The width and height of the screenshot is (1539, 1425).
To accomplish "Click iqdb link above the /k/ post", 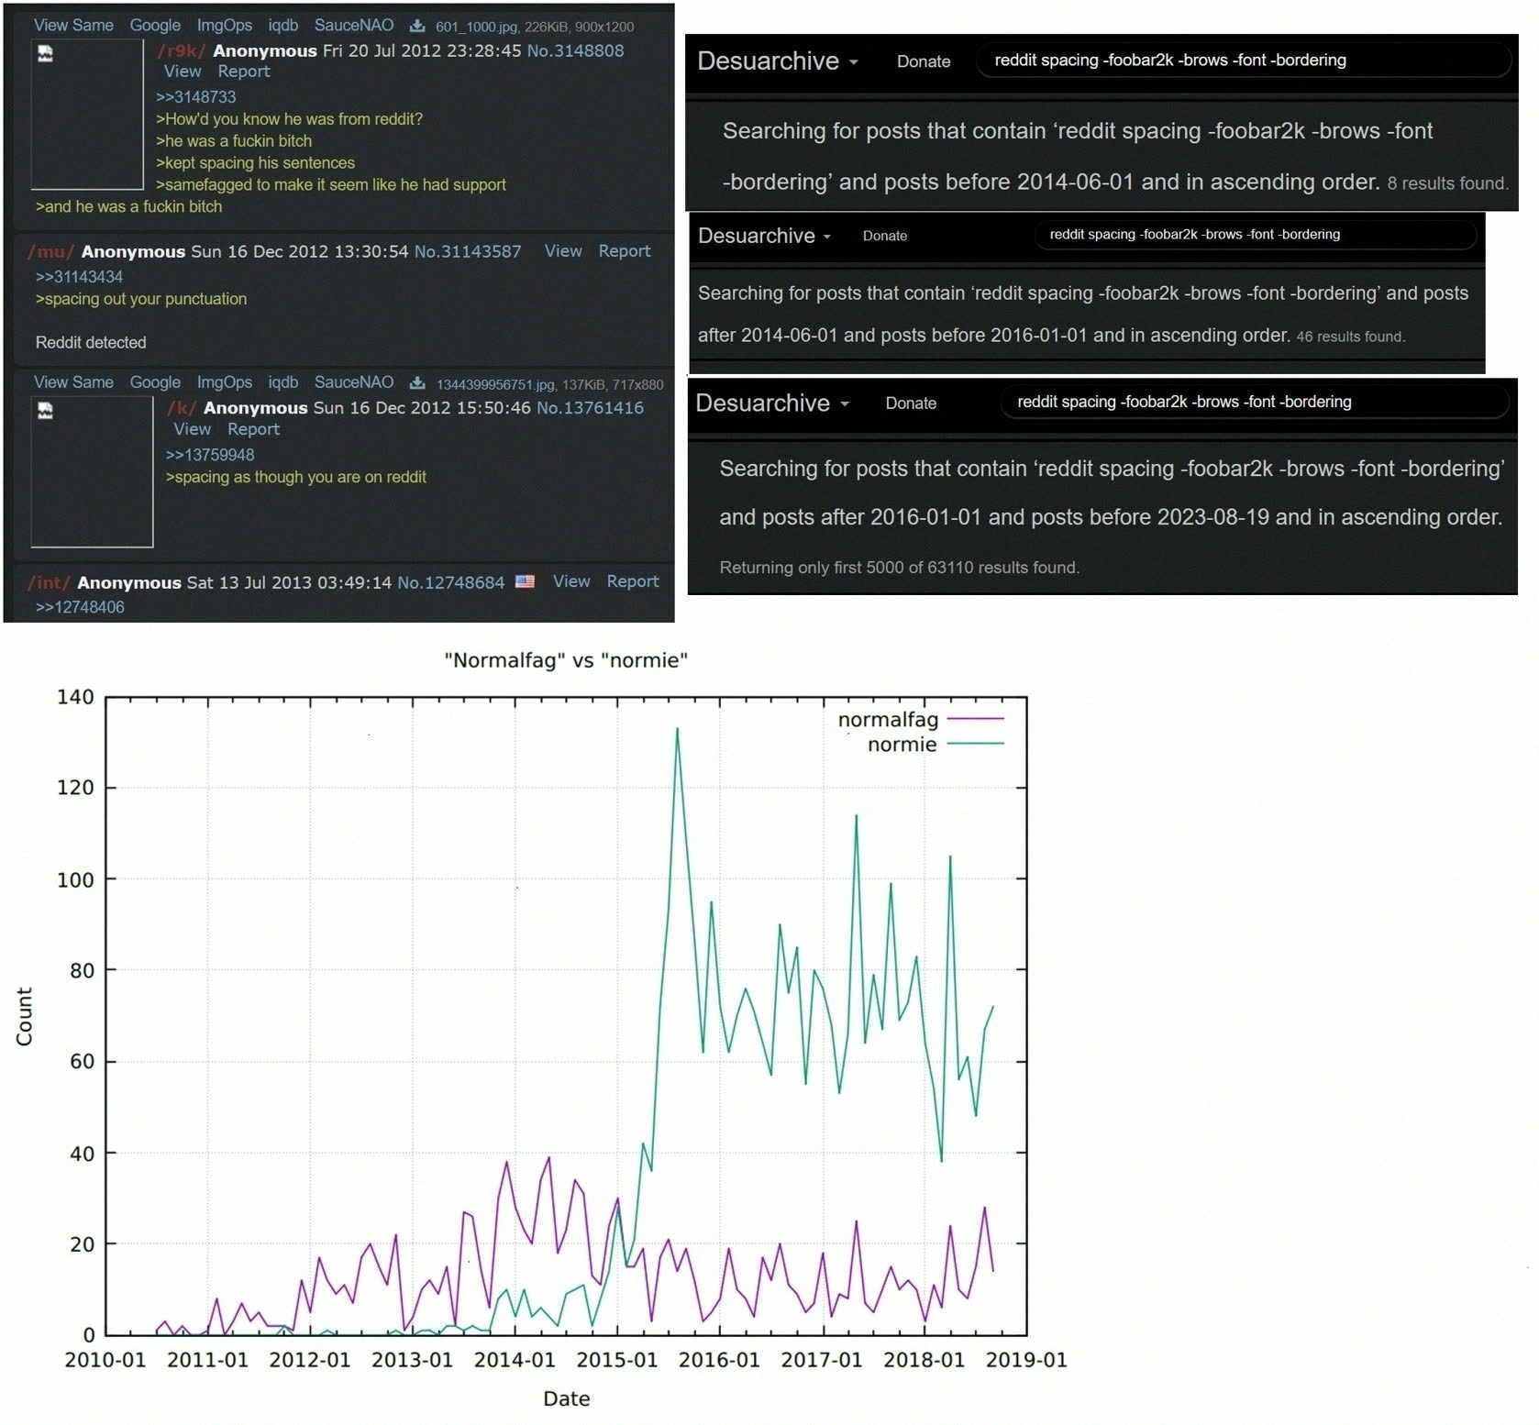I will [283, 381].
